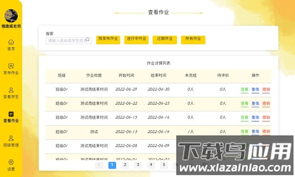
Task: Click 撤销 for the 2022-06-15 homework
Action: click(266, 118)
